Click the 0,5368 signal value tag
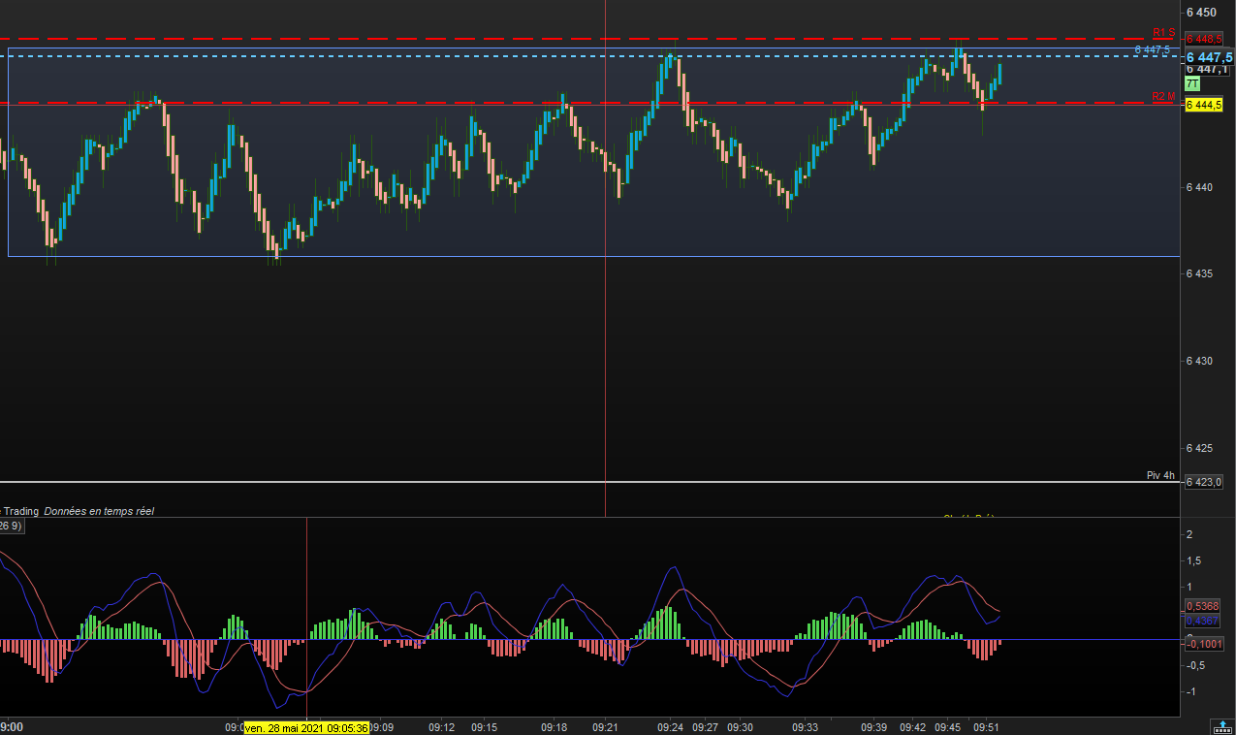1236x735 pixels. [1202, 606]
